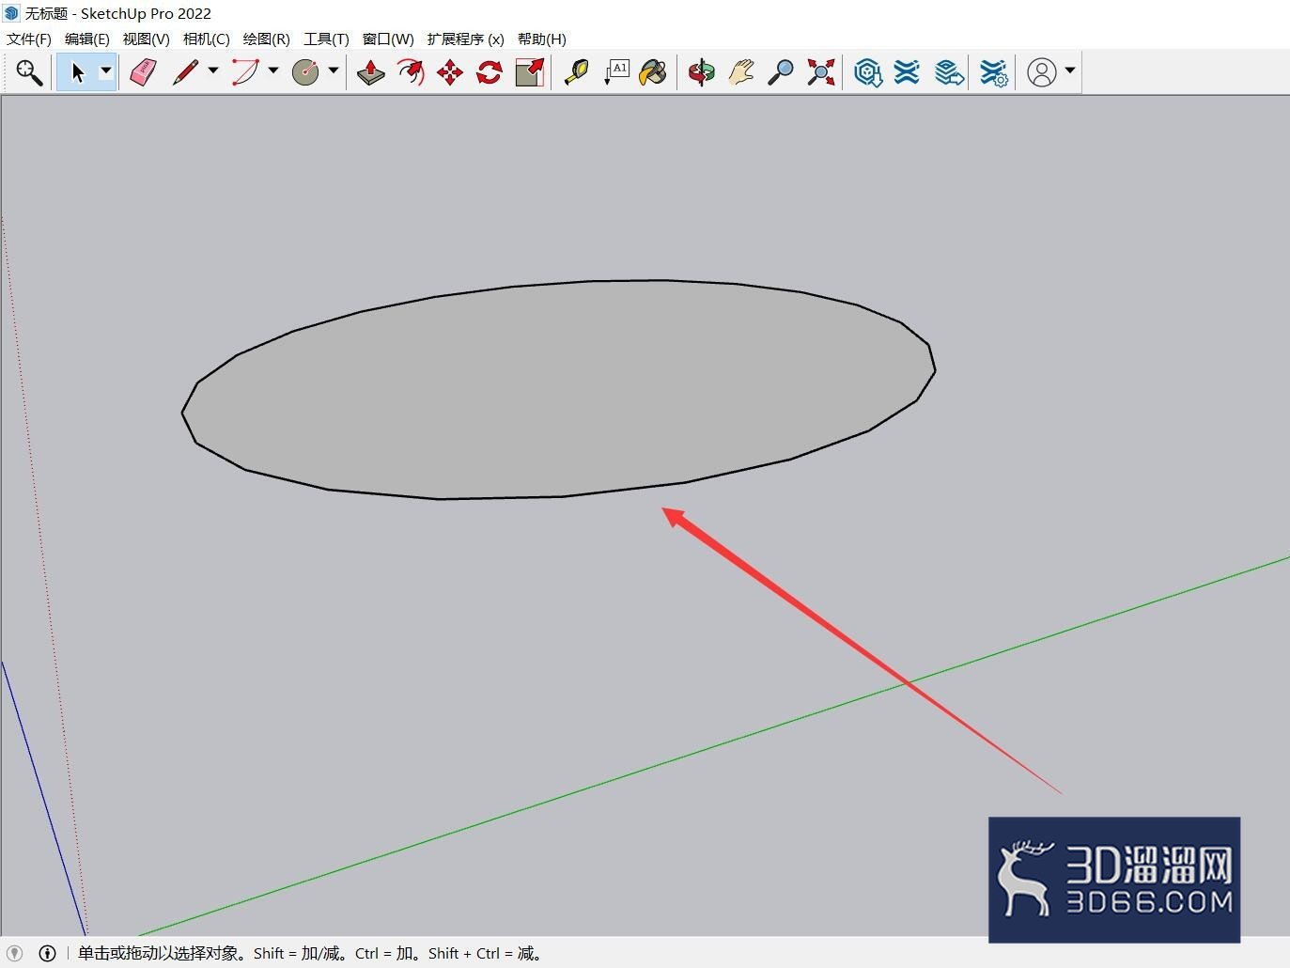Select the Scale tool
Viewport: 1290px width, 968px height.
pyautogui.click(x=530, y=72)
